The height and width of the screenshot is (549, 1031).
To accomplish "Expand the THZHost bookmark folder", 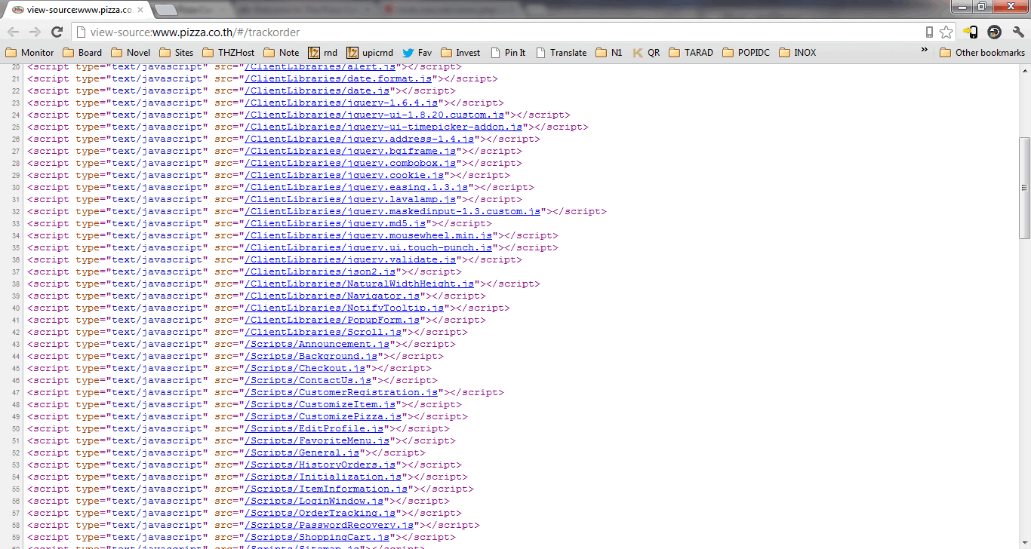I will [x=228, y=53].
